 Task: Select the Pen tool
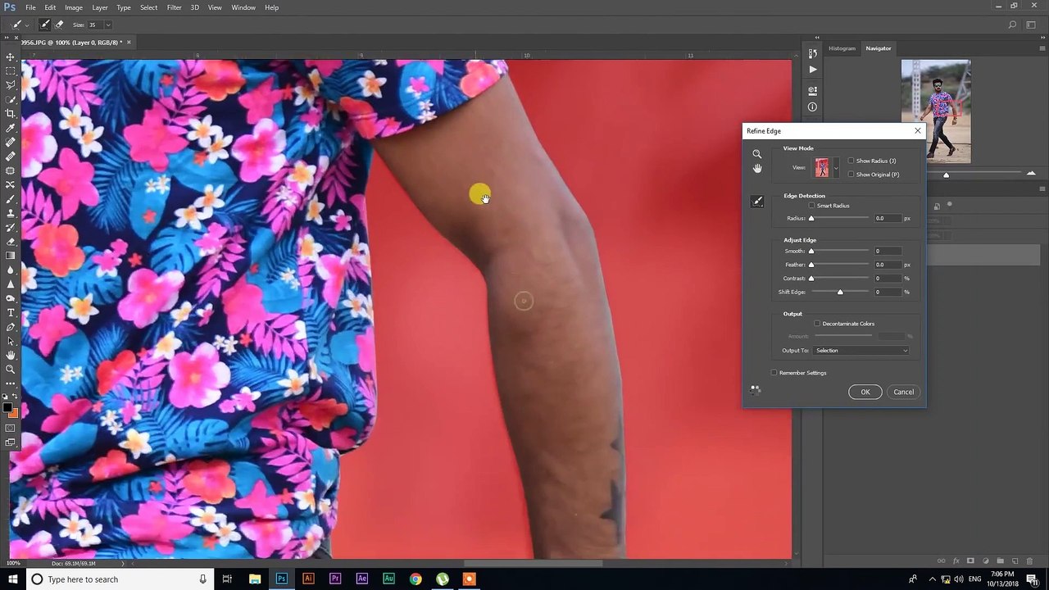[11, 327]
